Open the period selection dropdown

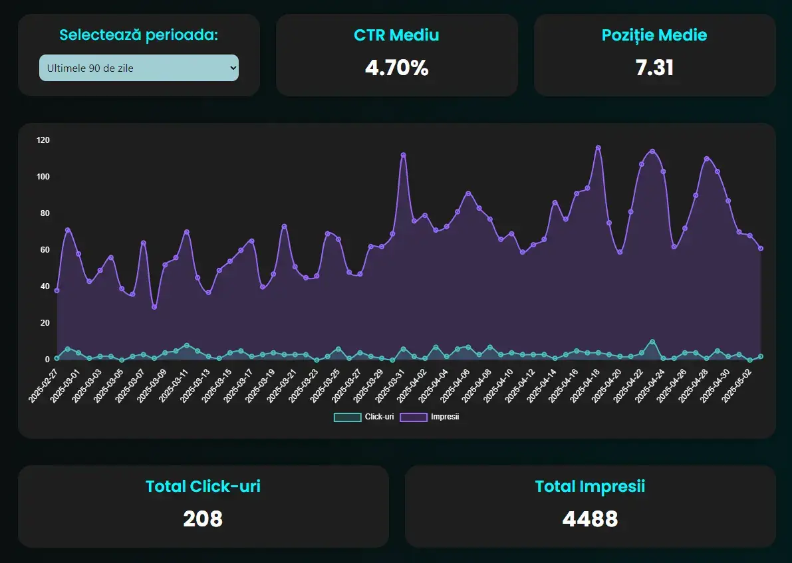click(138, 68)
